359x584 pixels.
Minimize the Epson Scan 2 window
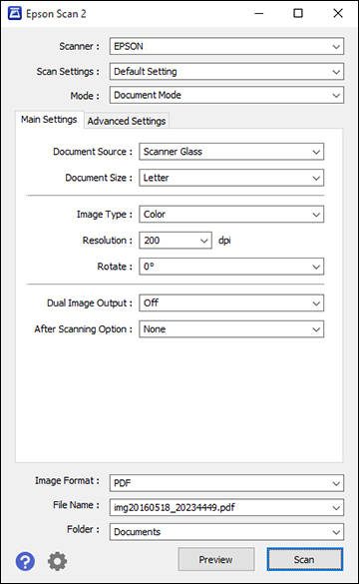tap(259, 14)
